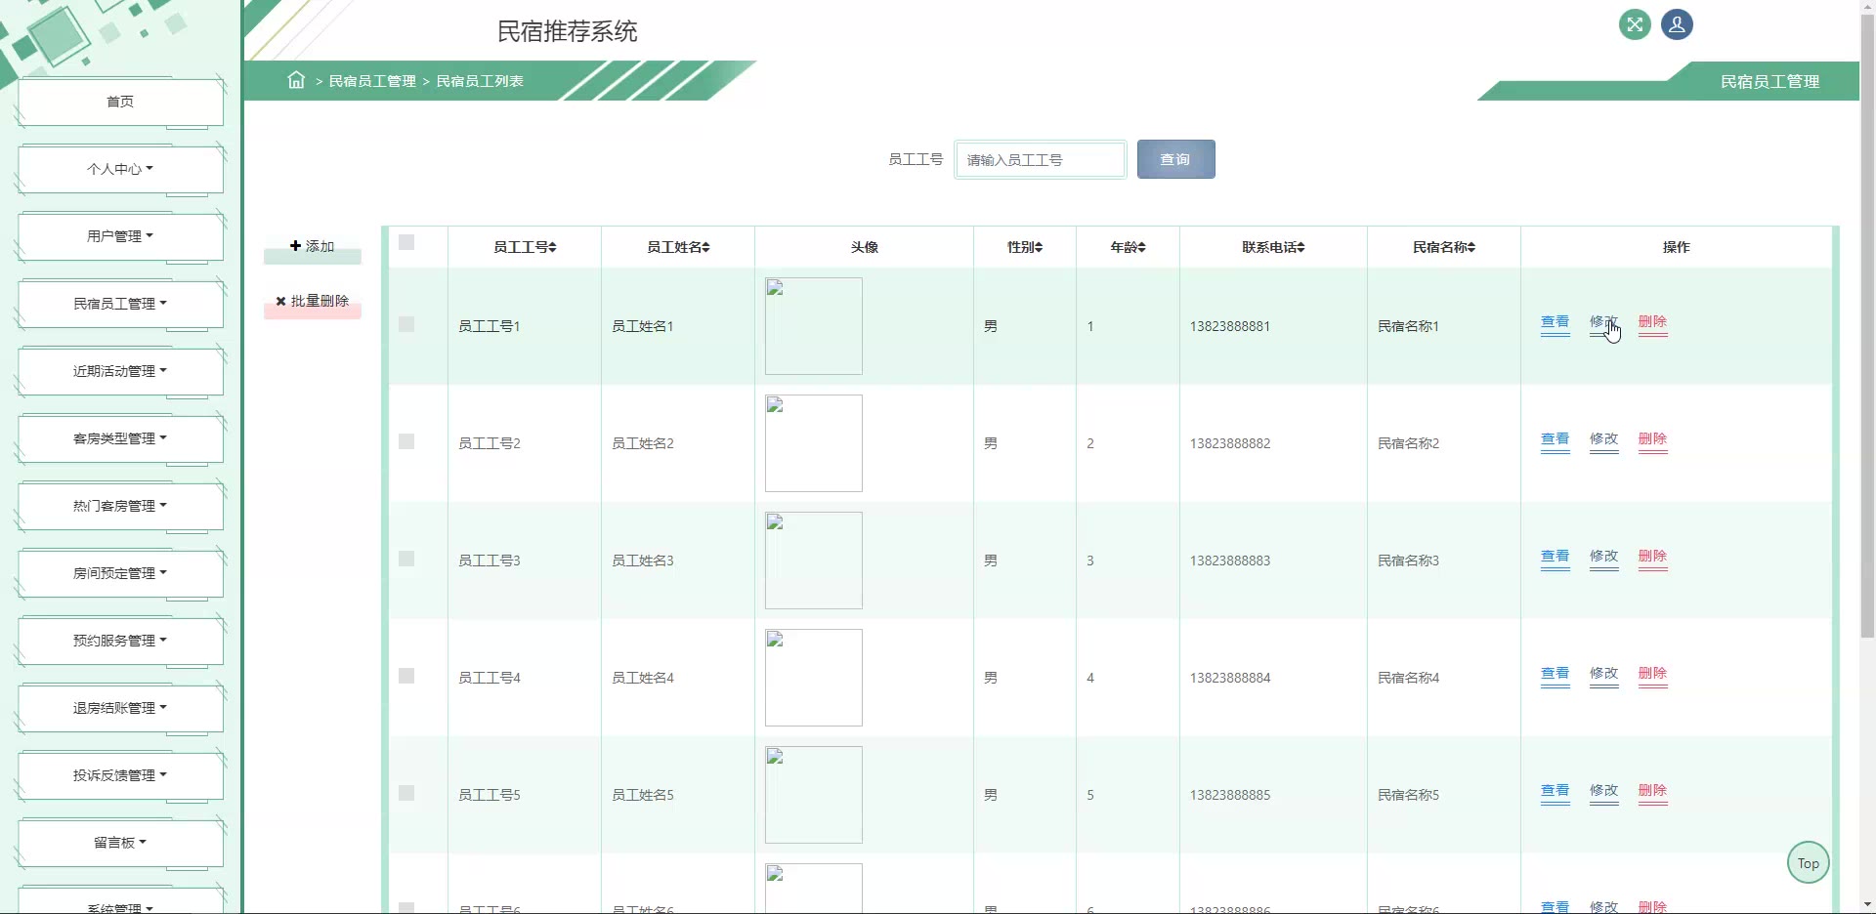Open the blue user profile icon
This screenshot has width=1876, height=914.
coord(1677,24)
